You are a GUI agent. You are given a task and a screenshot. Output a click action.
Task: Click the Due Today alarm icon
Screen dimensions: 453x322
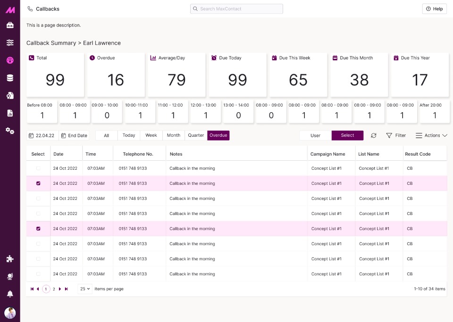(x=214, y=58)
